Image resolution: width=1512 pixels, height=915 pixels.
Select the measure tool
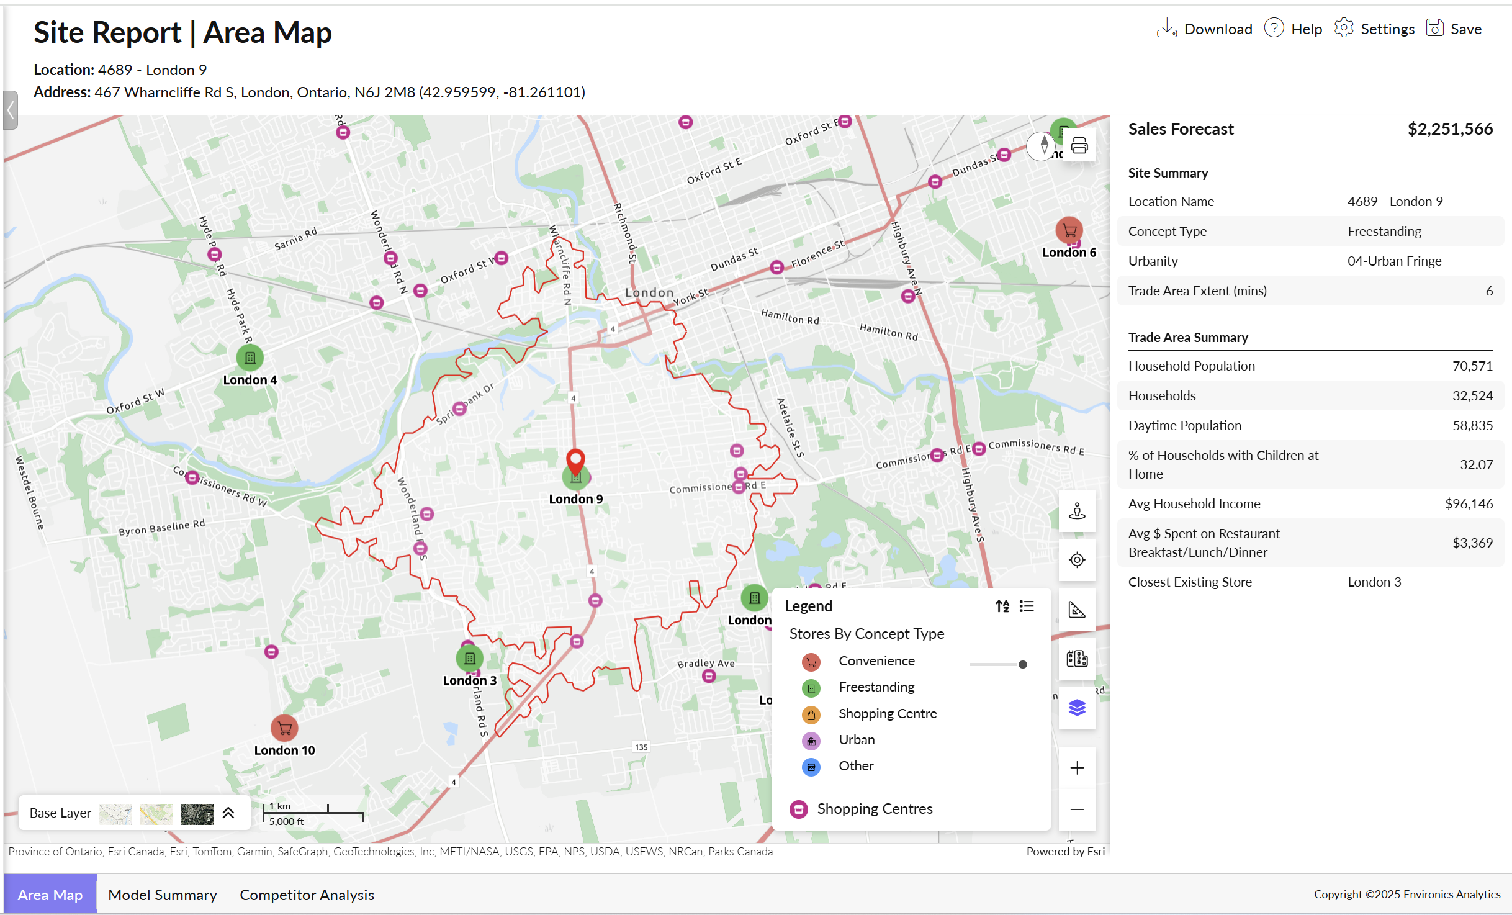1077,610
